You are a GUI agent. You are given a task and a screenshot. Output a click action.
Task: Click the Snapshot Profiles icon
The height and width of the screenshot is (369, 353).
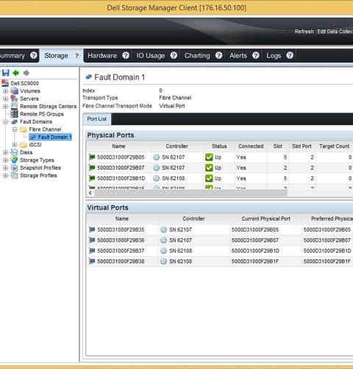(15, 168)
